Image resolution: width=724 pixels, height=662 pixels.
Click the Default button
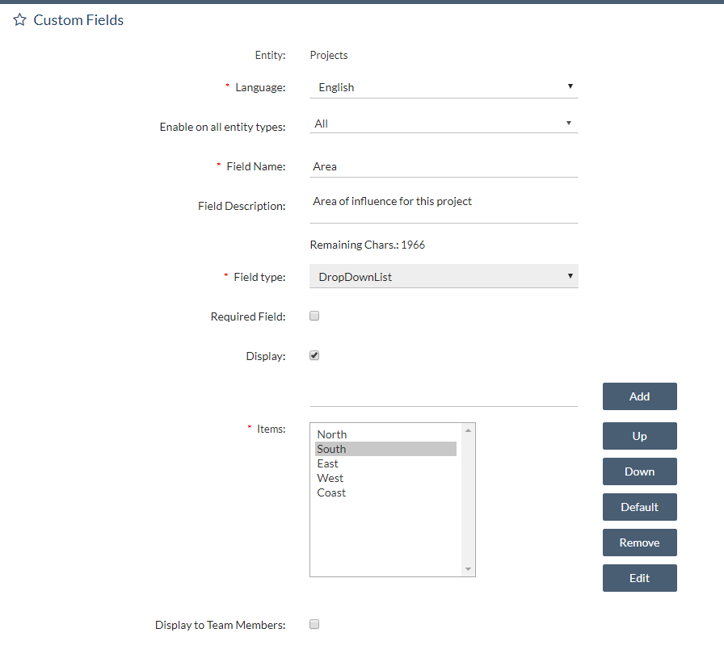pos(639,507)
